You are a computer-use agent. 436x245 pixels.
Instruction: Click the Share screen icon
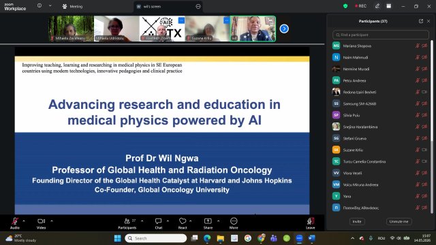[208, 221]
